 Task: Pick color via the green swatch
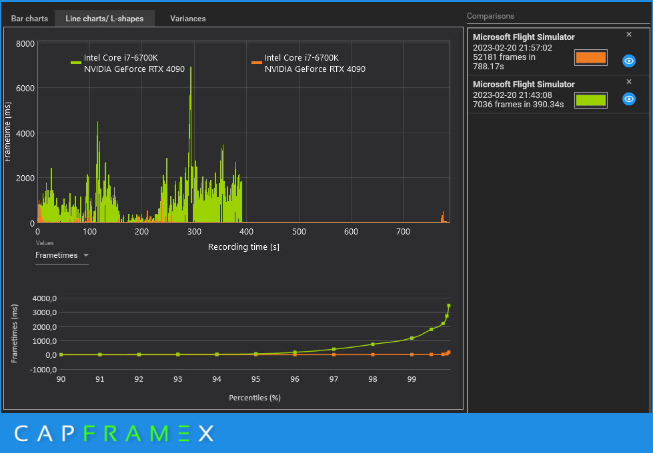pyautogui.click(x=590, y=100)
